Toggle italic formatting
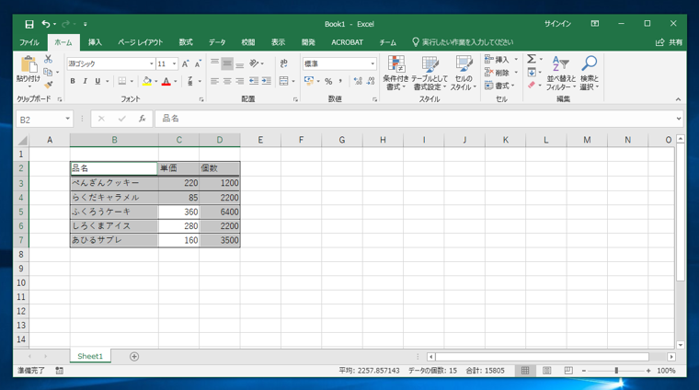The image size is (699, 390). click(x=85, y=81)
